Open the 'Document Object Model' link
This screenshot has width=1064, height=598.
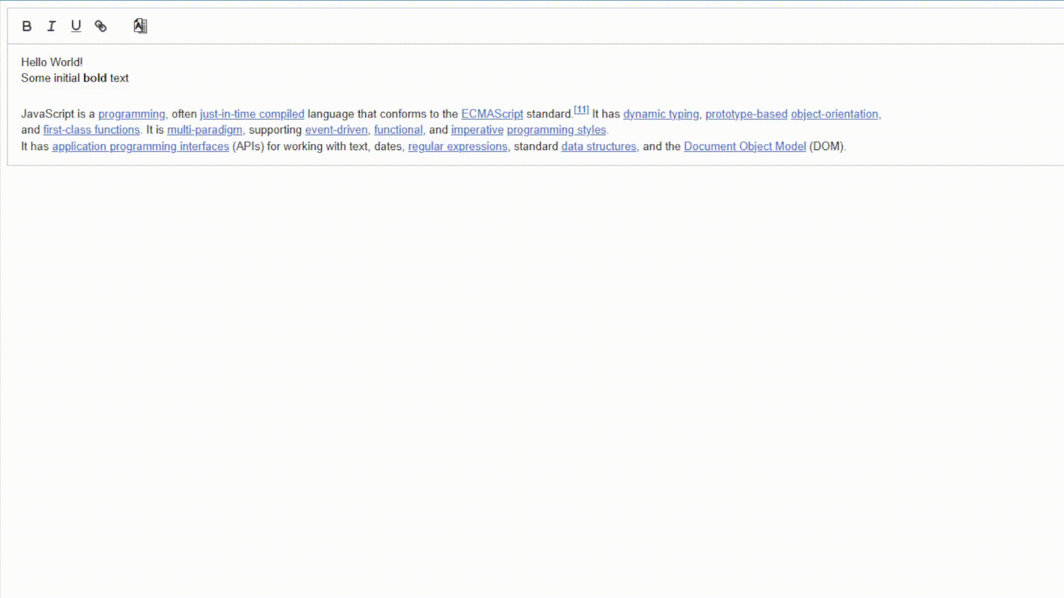[744, 147]
